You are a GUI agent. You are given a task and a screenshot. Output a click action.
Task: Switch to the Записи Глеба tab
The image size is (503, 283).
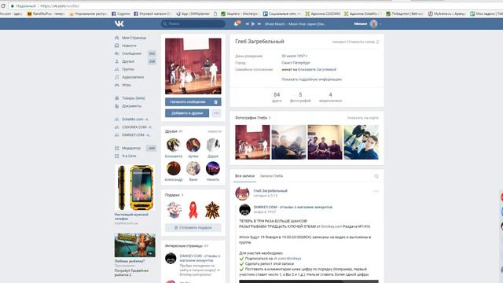(x=271, y=176)
